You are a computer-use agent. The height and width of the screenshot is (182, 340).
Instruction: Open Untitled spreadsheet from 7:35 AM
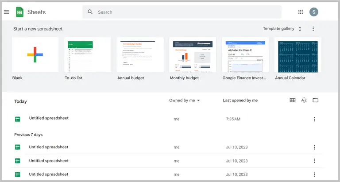49,118
